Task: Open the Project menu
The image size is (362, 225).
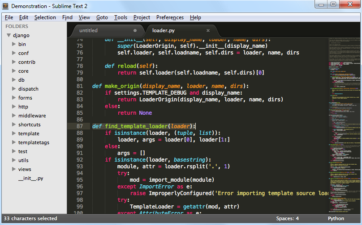Action: point(142,17)
